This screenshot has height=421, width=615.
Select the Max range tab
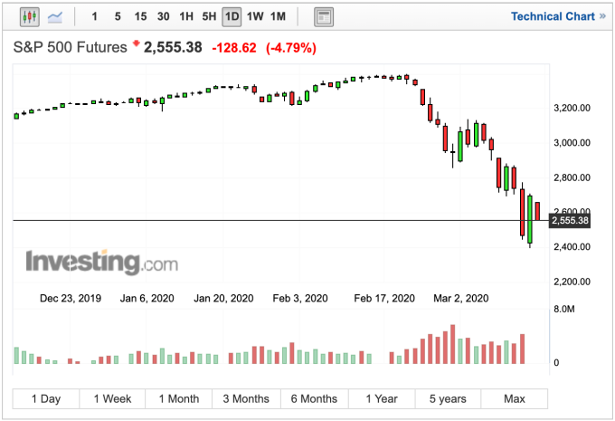coord(515,399)
